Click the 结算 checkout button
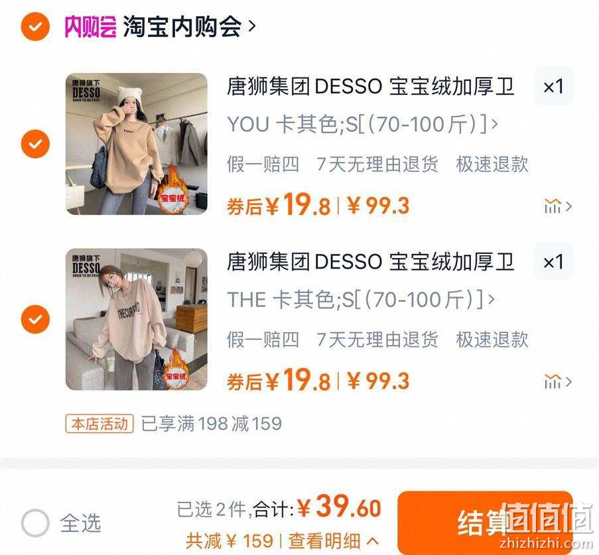 pos(485,523)
